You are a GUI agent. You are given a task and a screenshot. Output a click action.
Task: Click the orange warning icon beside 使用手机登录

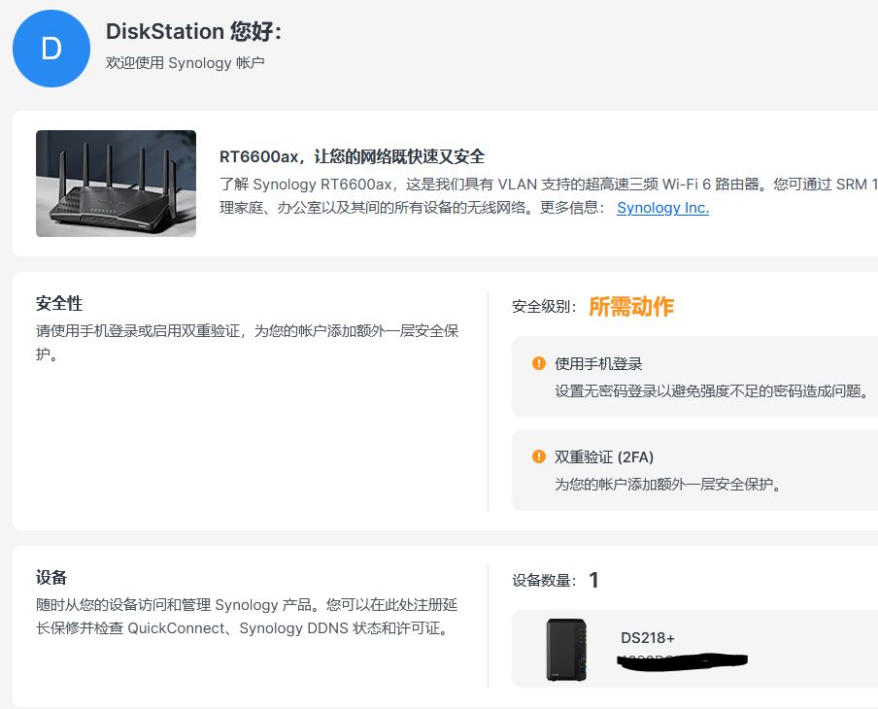pyautogui.click(x=539, y=363)
